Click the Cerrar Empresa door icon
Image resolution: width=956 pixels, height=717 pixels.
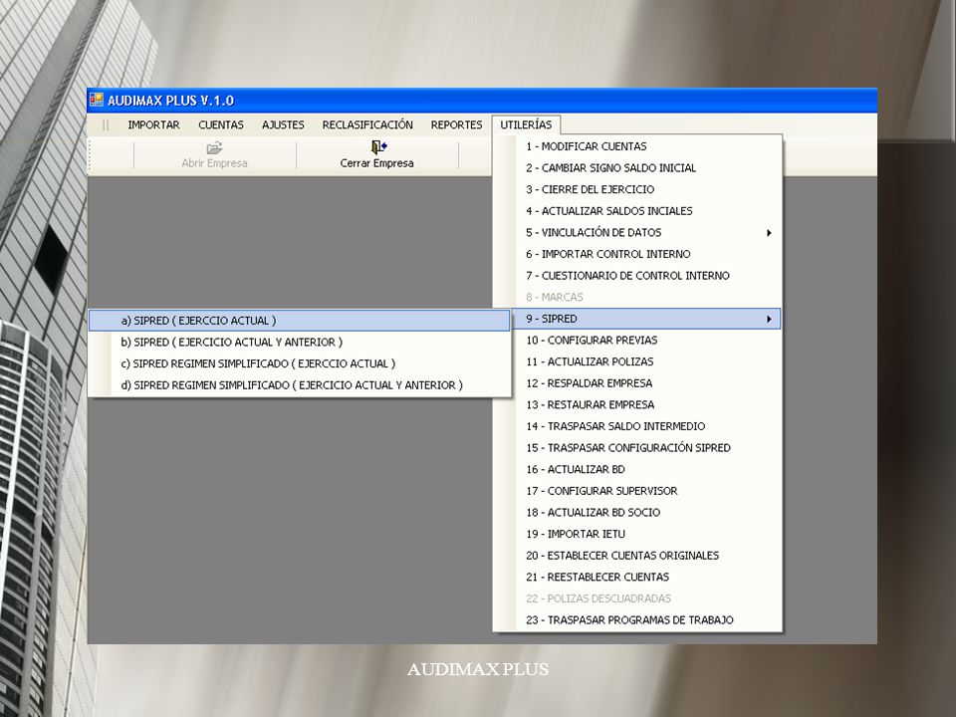378,147
